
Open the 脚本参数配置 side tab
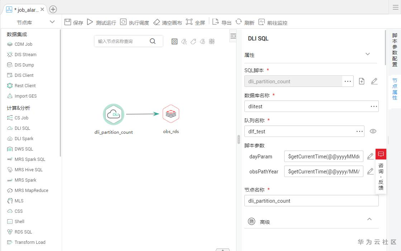pyautogui.click(x=395, y=50)
